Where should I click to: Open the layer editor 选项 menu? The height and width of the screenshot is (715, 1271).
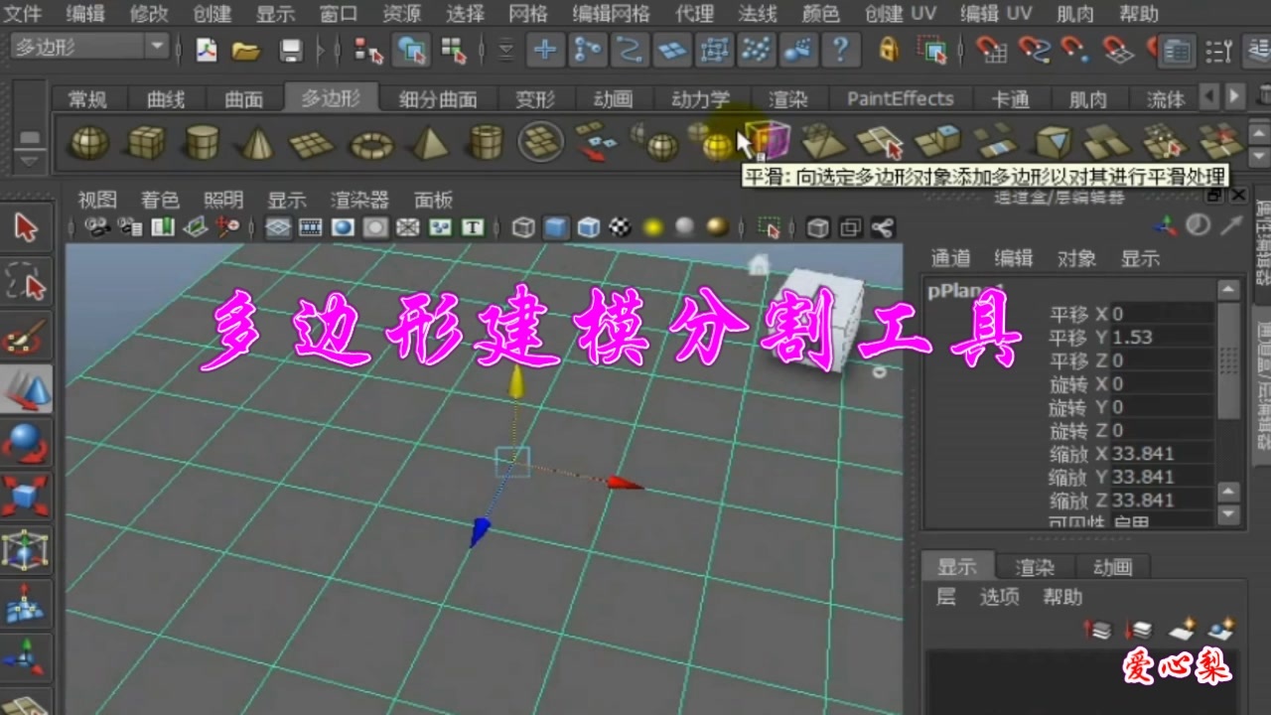999,597
